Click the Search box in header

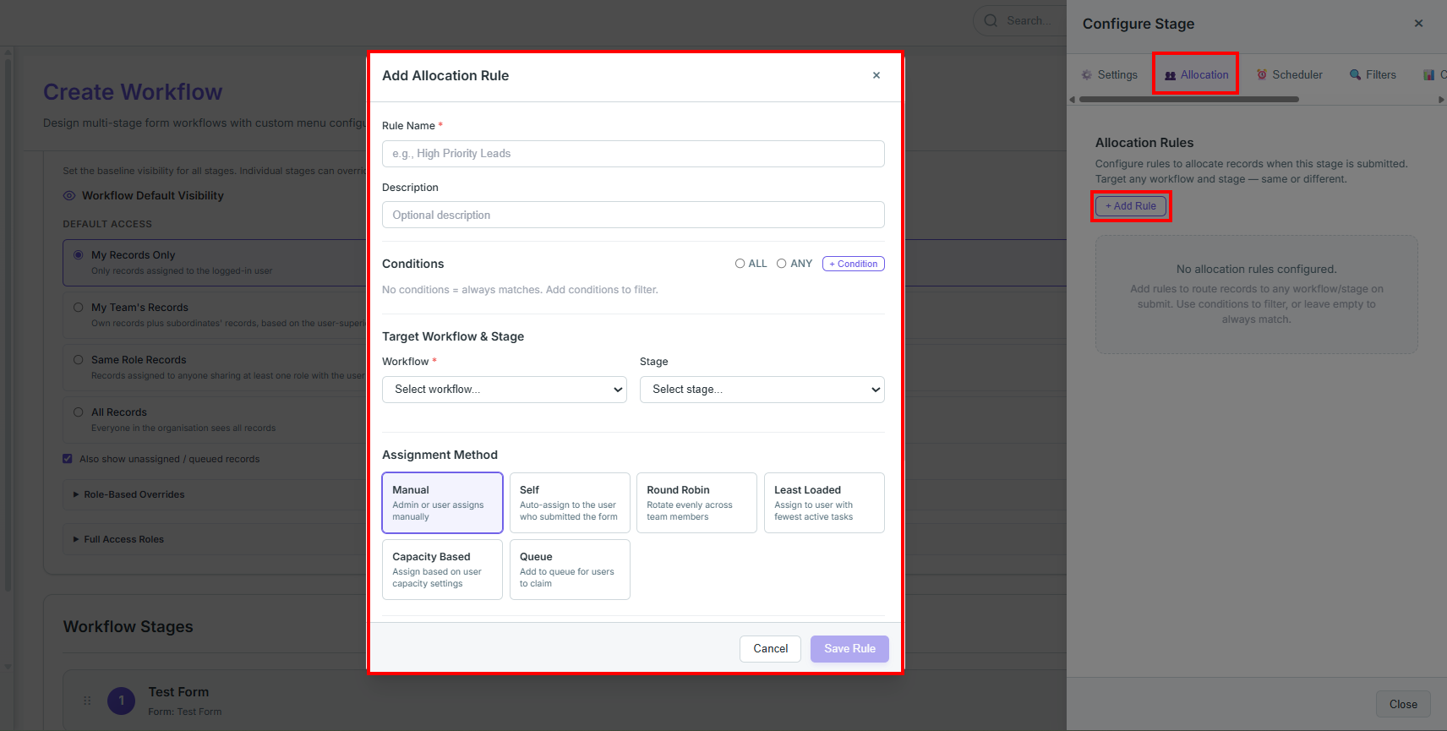[x=1019, y=21]
